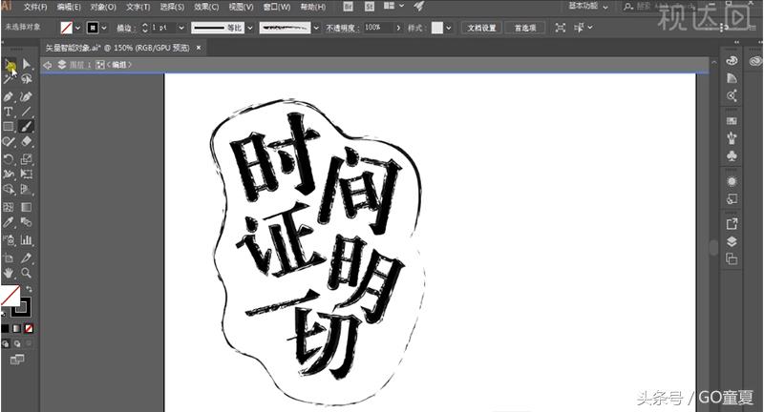Open stroke color dropdown in control bar

104,29
